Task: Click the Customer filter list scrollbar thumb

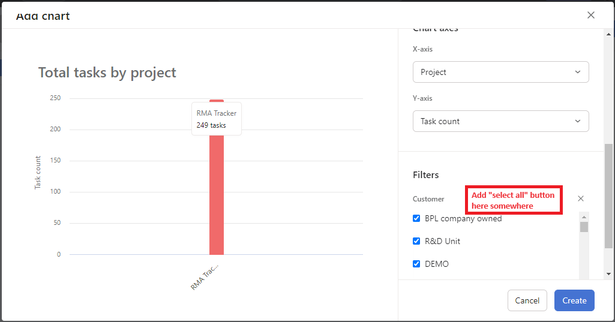Action: pyautogui.click(x=584, y=227)
